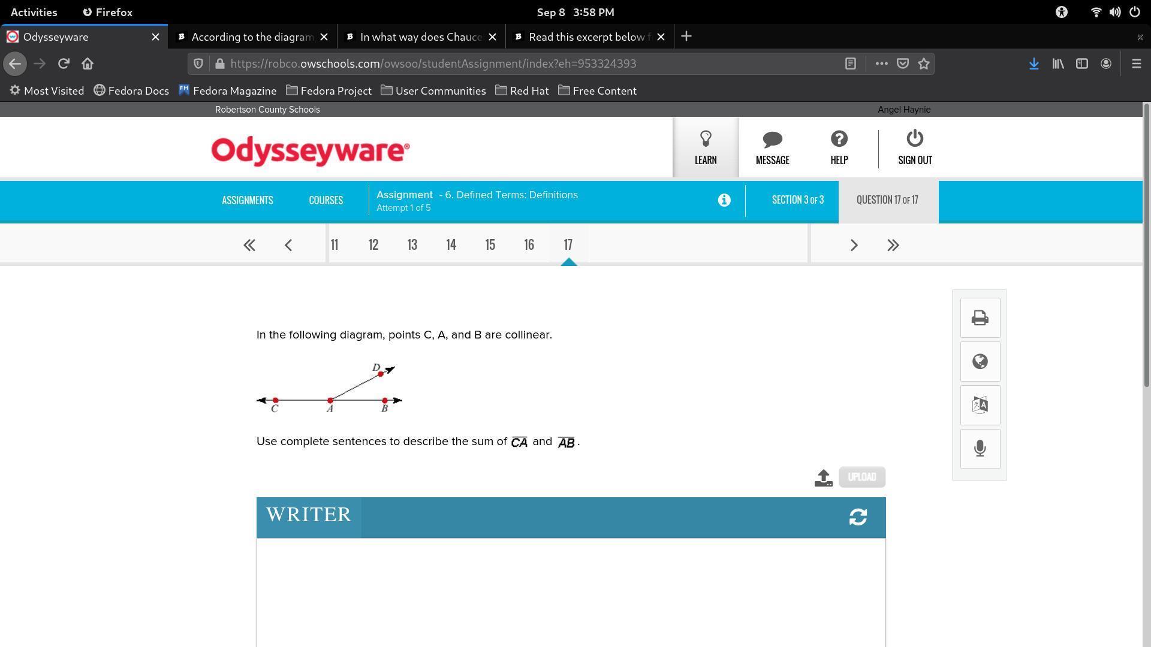Click in the Writer text area
1151x647 pixels.
(x=571, y=590)
